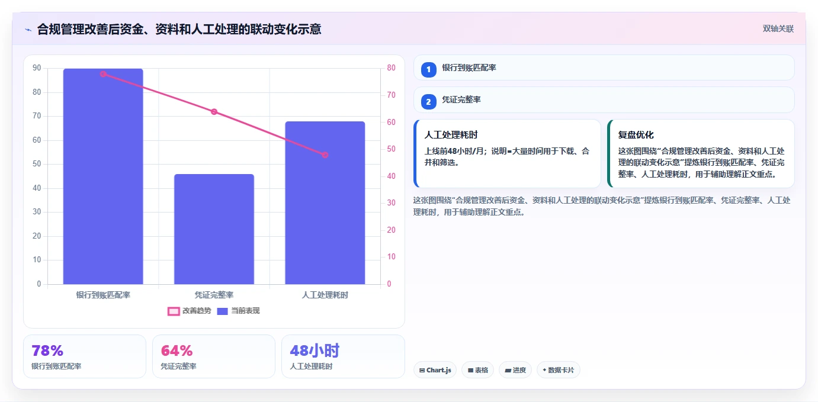Click trend line point above 银行到账匹配率

click(103, 74)
